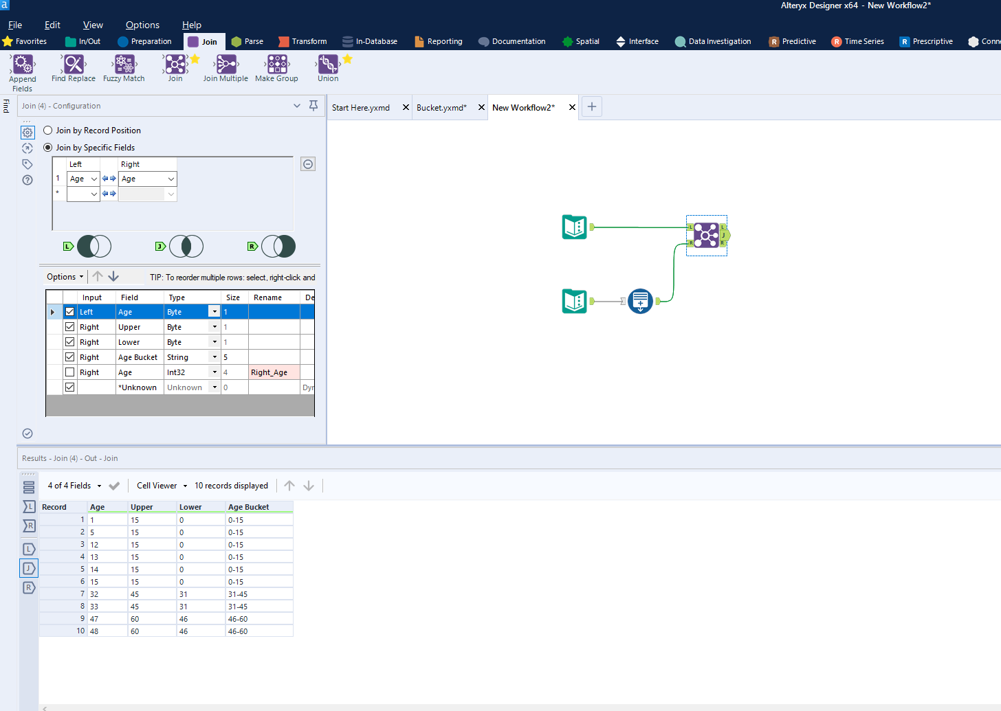Image resolution: width=1001 pixels, height=711 pixels.
Task: Open the In-Database ribbon category
Action: (370, 41)
